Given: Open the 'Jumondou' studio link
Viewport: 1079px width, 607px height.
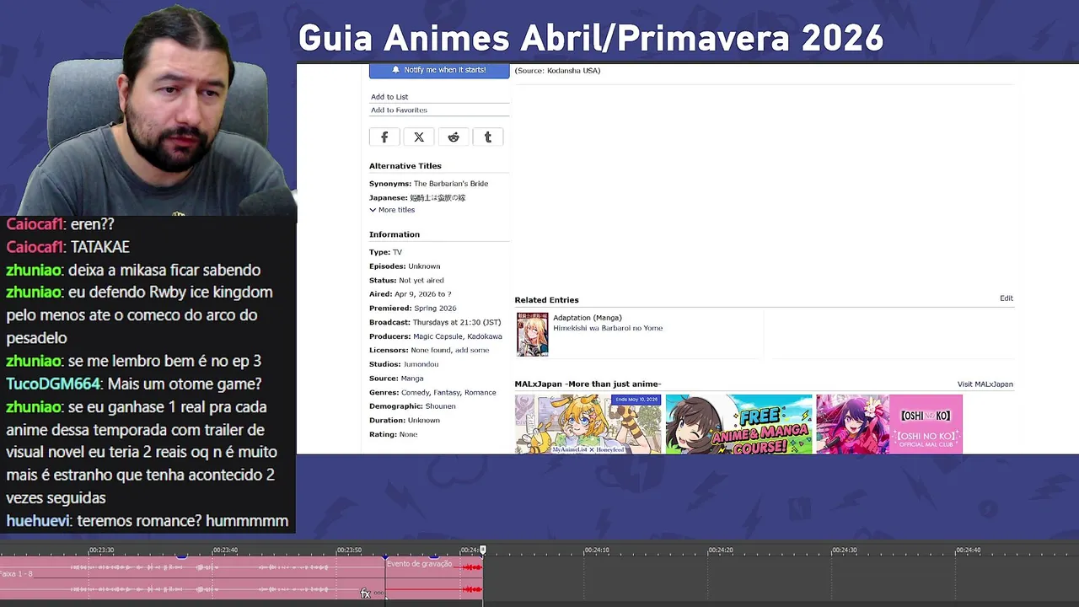Looking at the screenshot, I should point(421,364).
